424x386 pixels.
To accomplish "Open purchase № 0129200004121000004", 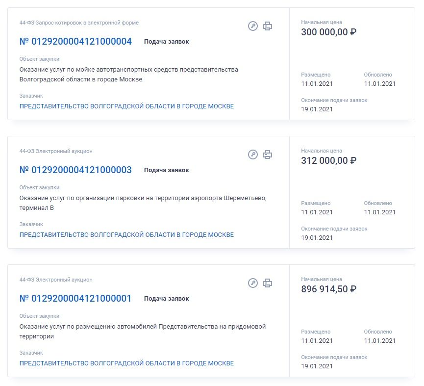I will pos(75,42).
